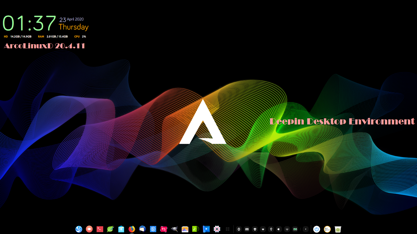Open Thunderbird mail client
Image resolution: width=417 pixels, height=234 pixels.
click(x=142, y=229)
